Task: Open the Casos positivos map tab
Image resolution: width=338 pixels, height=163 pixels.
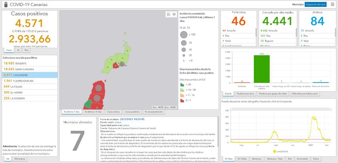Action: click(132, 112)
